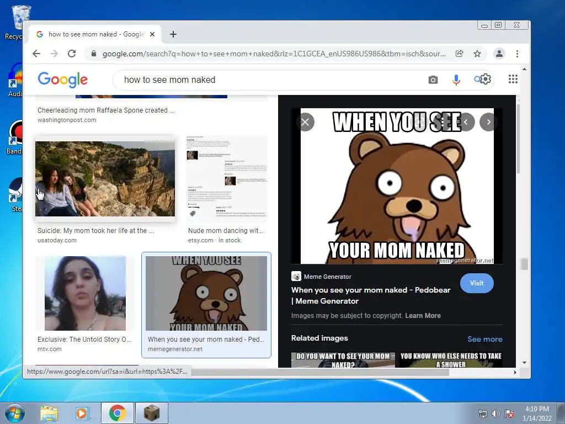Click page scrollbar up arrow
The image size is (565, 424).
click(524, 69)
